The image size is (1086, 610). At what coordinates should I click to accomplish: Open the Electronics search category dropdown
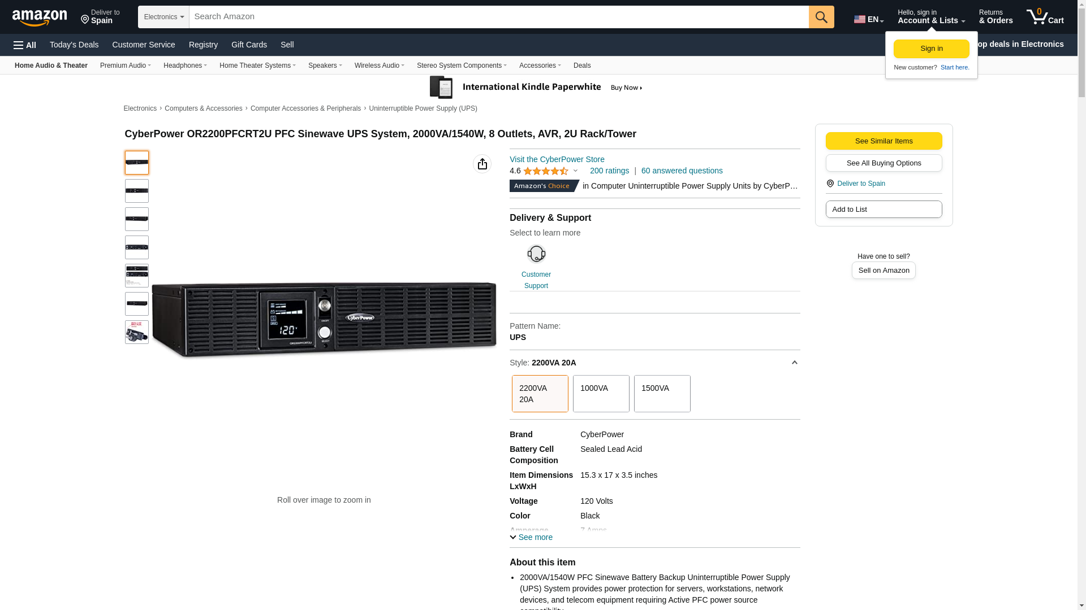coord(163,17)
